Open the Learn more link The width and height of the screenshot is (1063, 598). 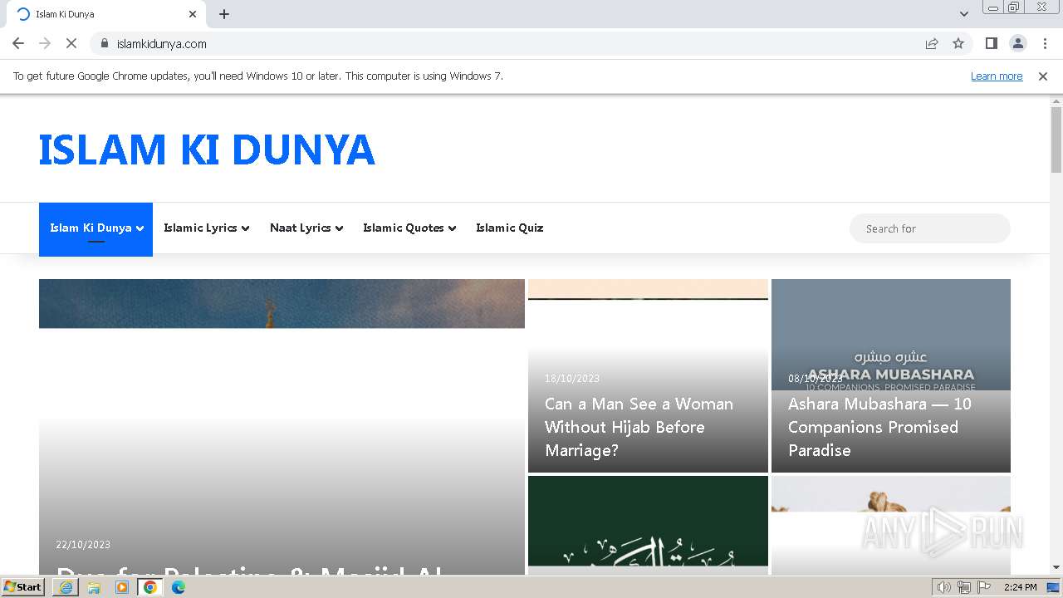tap(997, 76)
